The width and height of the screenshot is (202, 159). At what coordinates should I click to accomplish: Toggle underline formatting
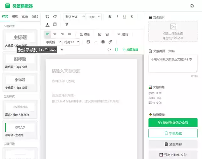tap(124, 17)
